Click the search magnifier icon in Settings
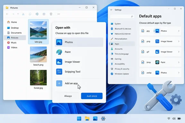This screenshot has width=185, height=123. [132, 17]
